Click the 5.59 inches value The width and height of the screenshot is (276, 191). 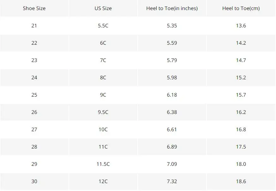pos(172,43)
